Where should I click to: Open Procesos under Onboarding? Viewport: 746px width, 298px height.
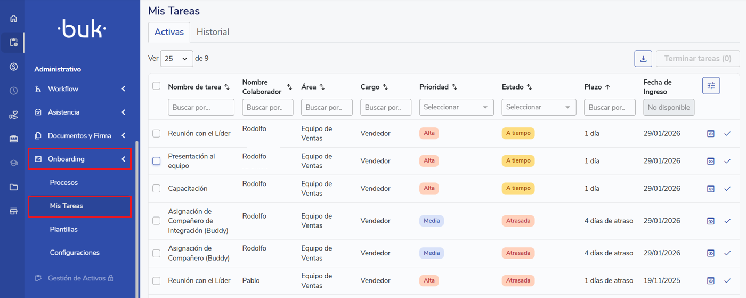[63, 182]
